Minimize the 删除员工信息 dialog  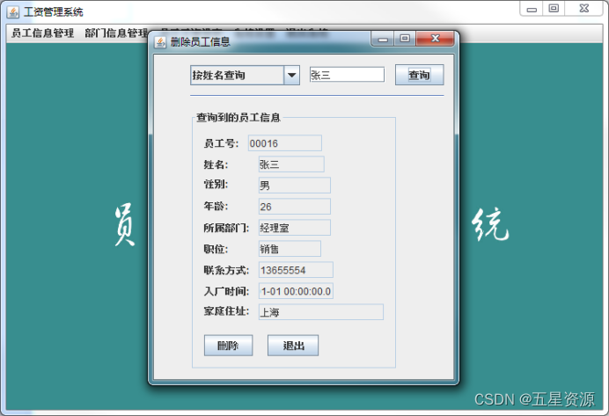coord(383,39)
